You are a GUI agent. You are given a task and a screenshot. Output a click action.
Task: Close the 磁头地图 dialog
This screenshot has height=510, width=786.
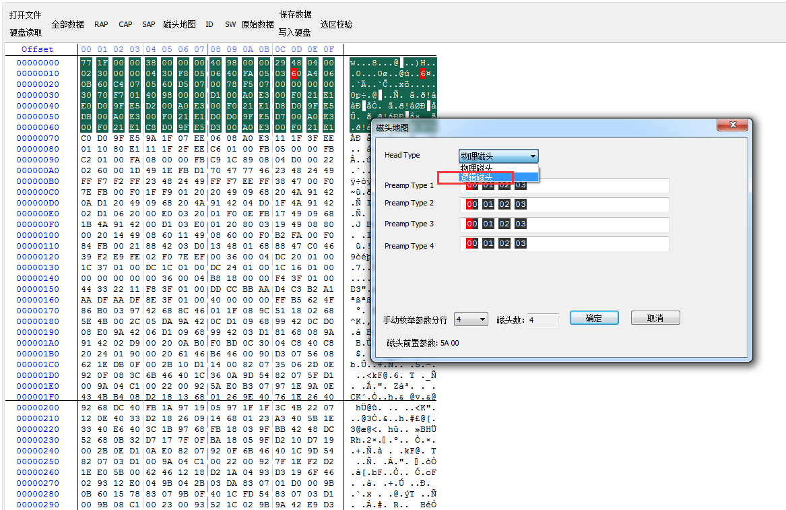point(732,125)
